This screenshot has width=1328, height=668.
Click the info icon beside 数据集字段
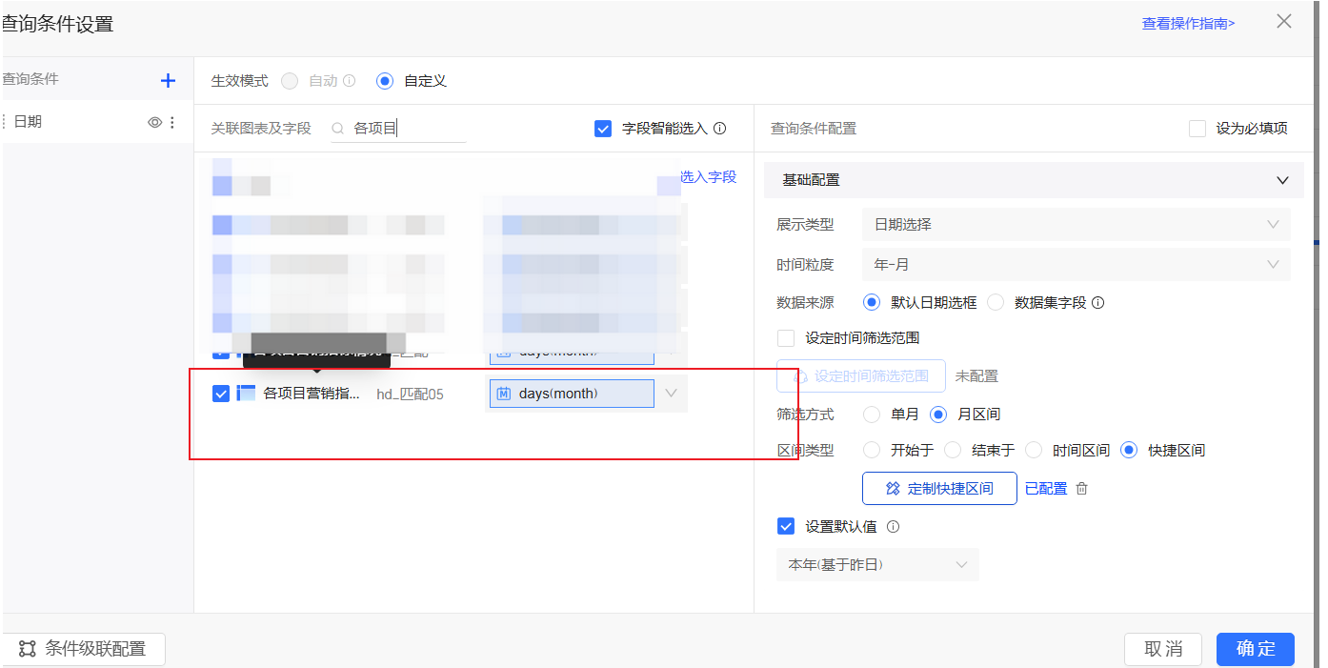pos(1097,303)
